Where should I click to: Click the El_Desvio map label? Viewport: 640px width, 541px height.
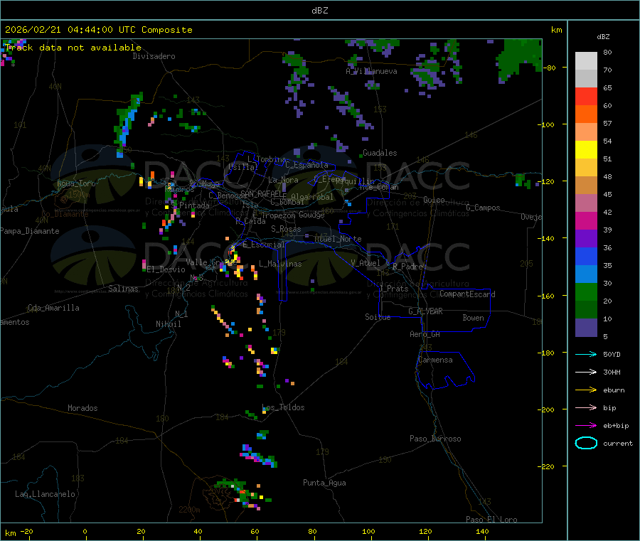pos(166,269)
